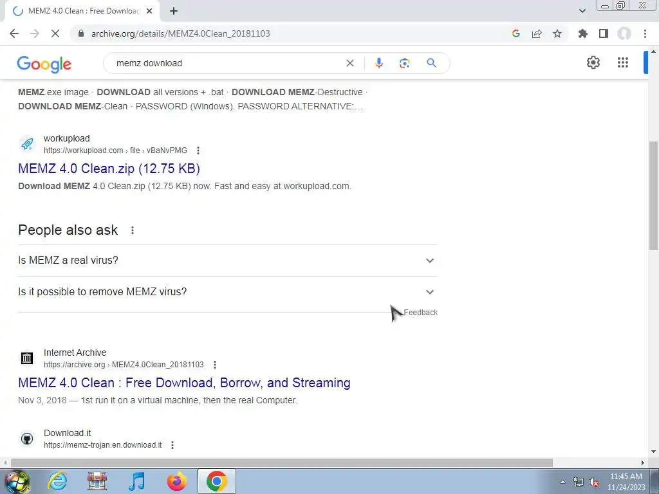Click scroll right arrow of horizontal scrollbar
Image resolution: width=659 pixels, height=494 pixels.
[643, 462]
